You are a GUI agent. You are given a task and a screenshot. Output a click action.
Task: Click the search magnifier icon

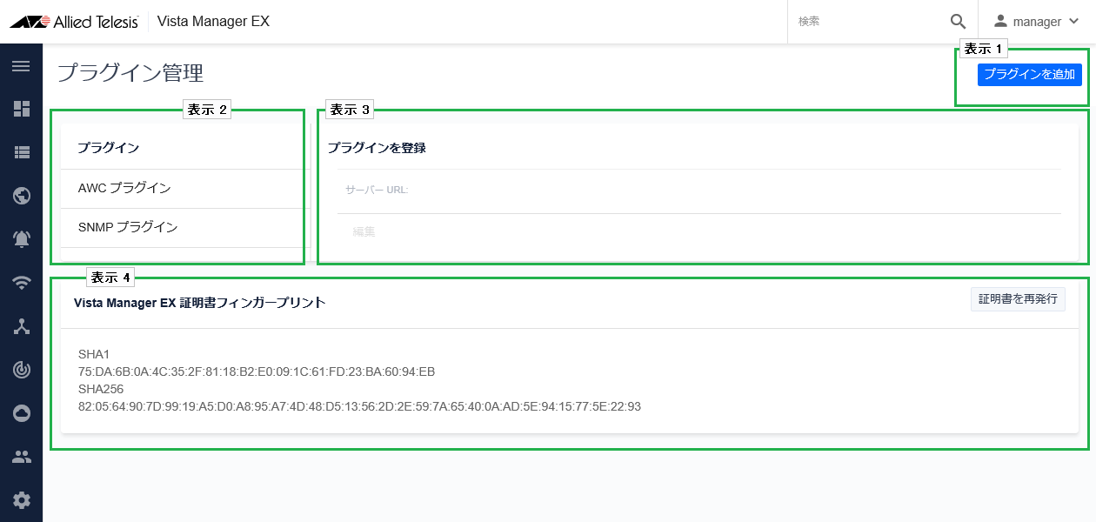pos(958,22)
